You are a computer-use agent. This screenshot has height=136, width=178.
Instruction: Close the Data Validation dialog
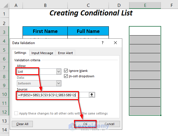115,43
